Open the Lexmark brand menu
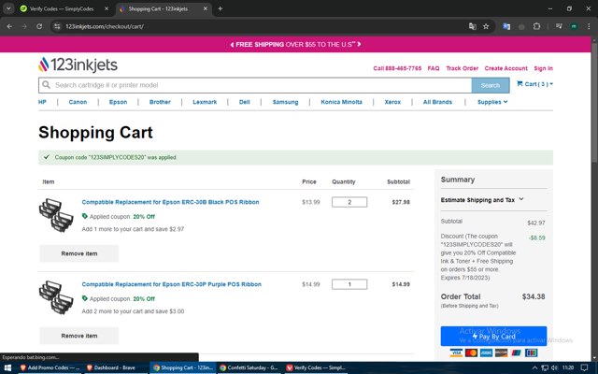 205,102
